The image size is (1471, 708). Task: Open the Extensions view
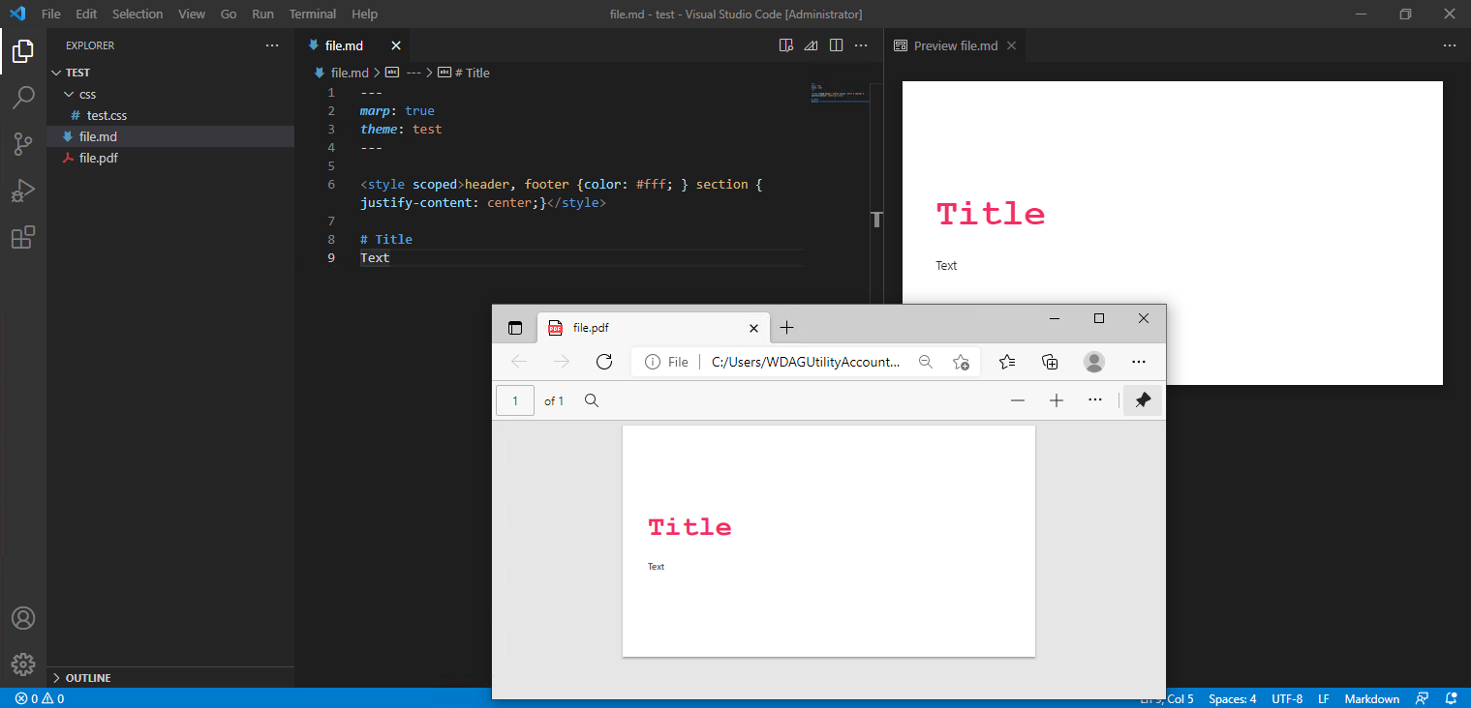(23, 237)
